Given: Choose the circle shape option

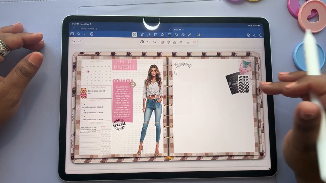Looking at the screenshot, I should tap(168, 42).
